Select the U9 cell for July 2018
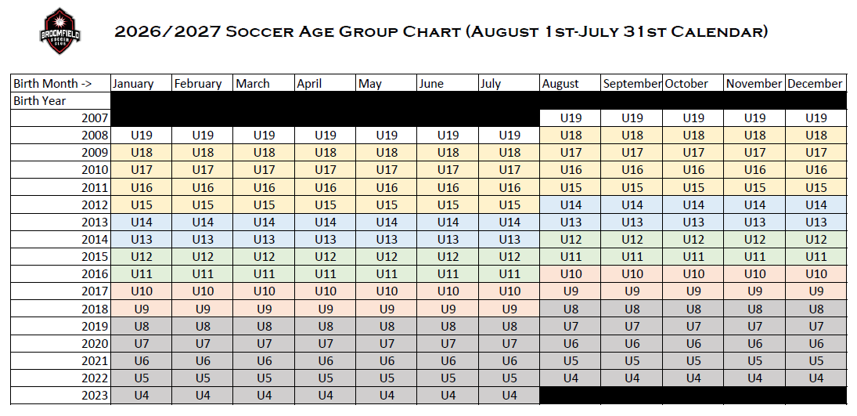This screenshot has width=857, height=416. coord(510,309)
